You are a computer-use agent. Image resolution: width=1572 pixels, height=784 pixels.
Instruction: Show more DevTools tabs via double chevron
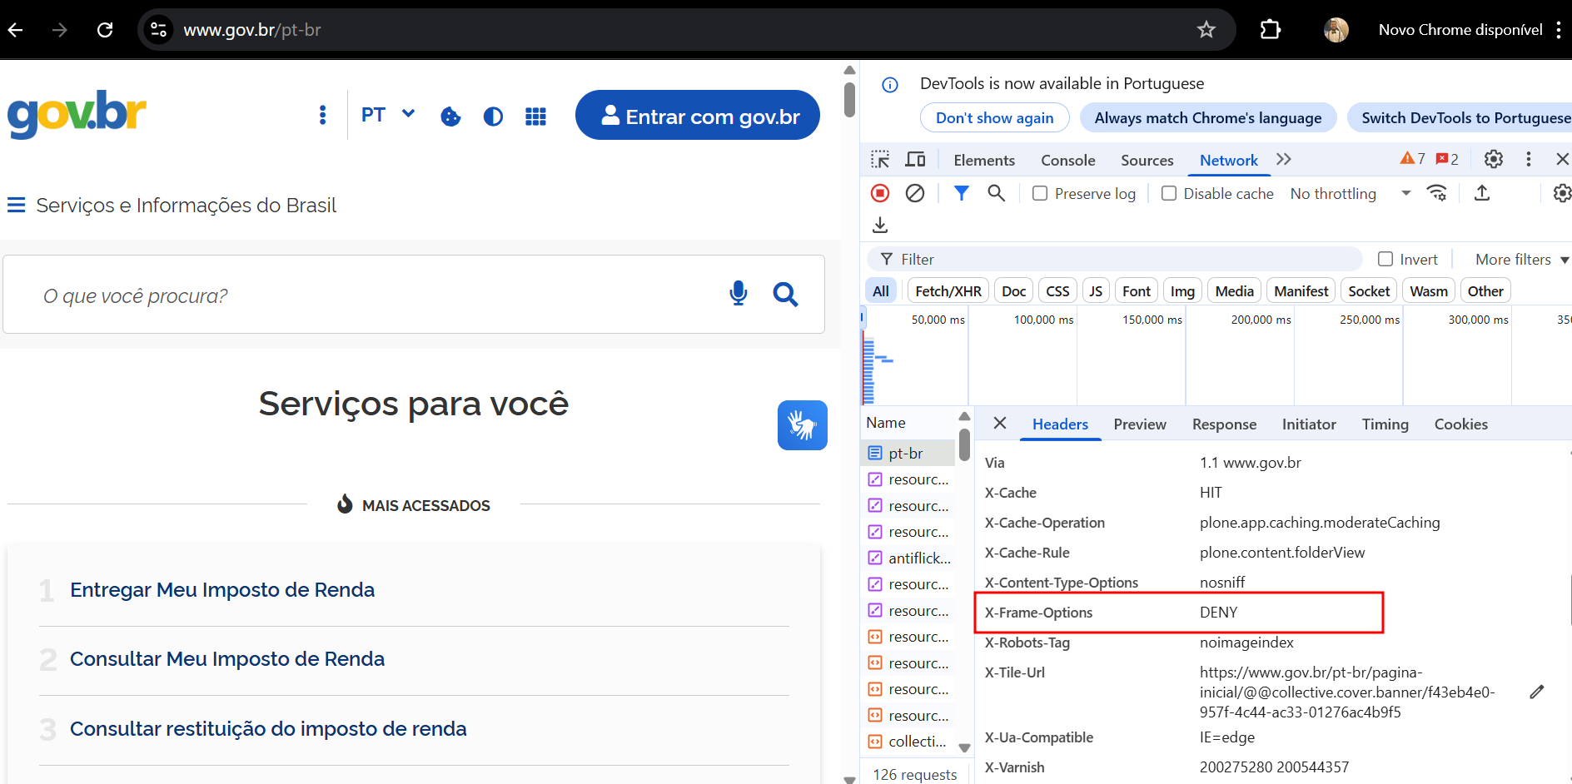tap(1284, 159)
